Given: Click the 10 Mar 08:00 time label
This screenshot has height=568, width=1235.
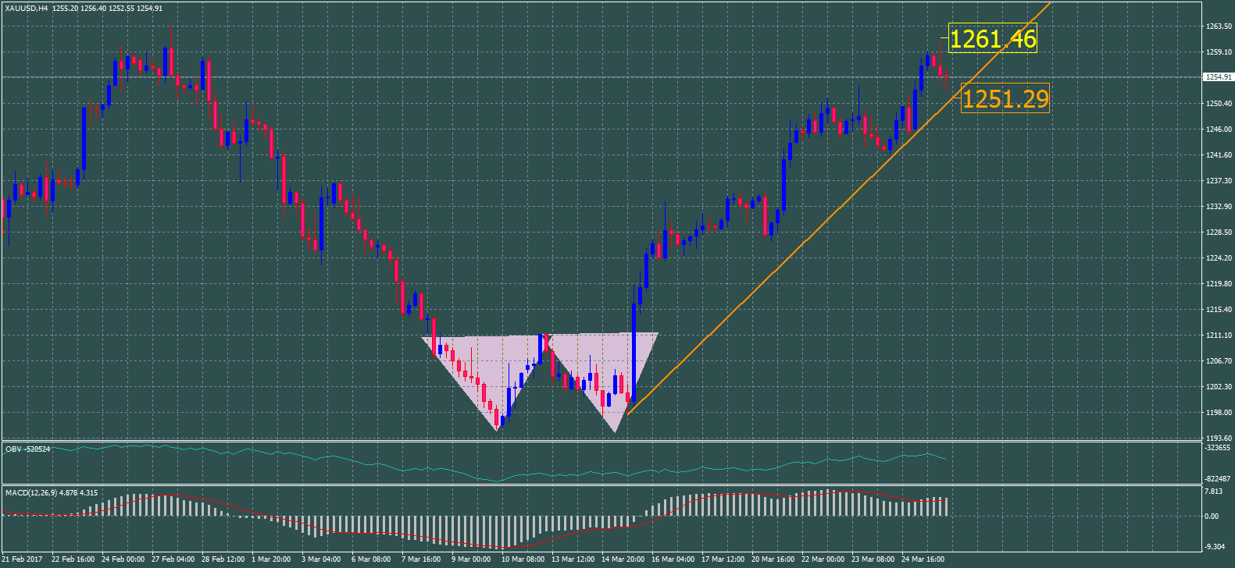Looking at the screenshot, I should tap(522, 559).
